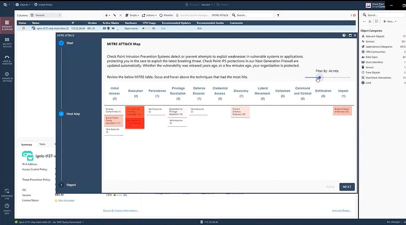
Task: Go to the Report wizard step
Action: pos(68,185)
